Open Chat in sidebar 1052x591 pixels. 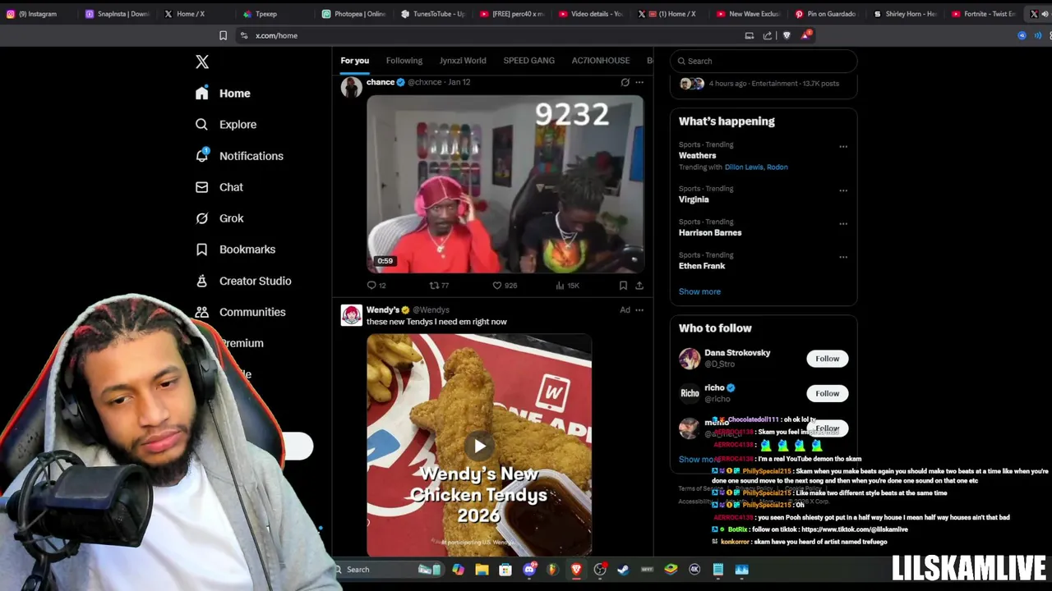click(219, 187)
